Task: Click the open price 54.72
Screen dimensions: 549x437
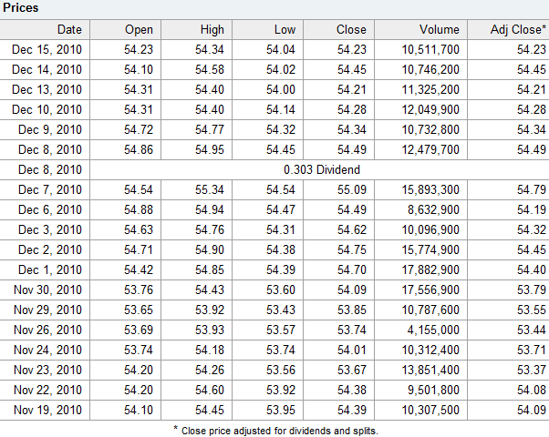Action: click(139, 129)
